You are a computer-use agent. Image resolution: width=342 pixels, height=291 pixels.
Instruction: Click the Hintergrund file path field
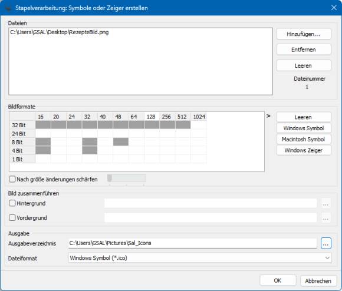[x=211, y=203]
